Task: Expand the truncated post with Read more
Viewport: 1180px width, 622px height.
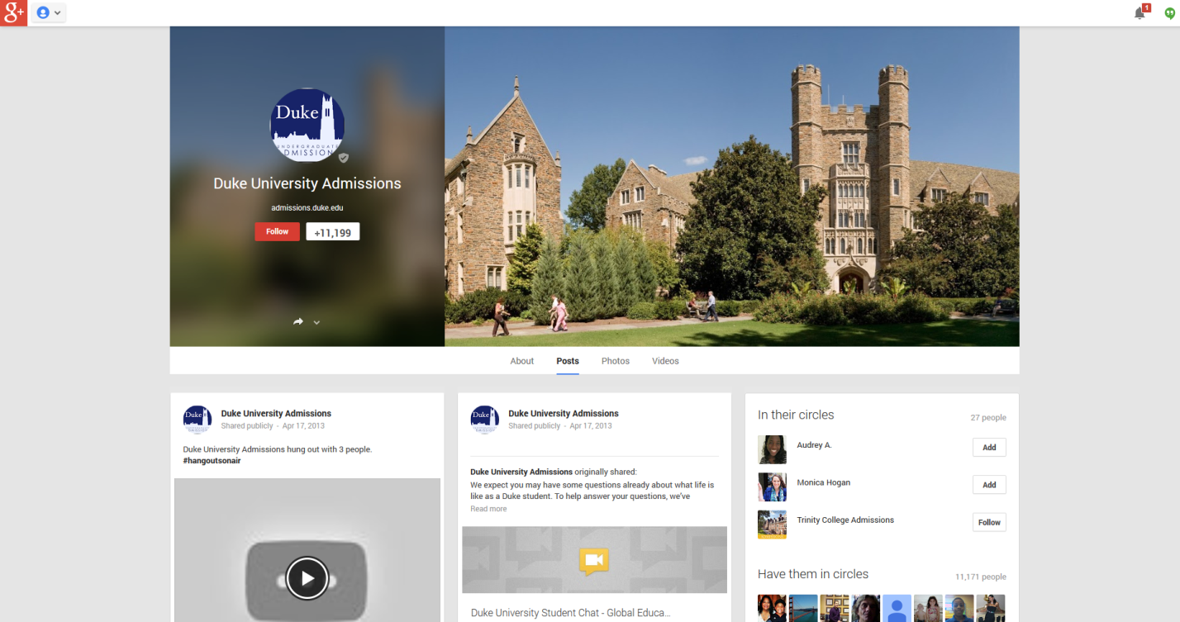Action: 488,508
